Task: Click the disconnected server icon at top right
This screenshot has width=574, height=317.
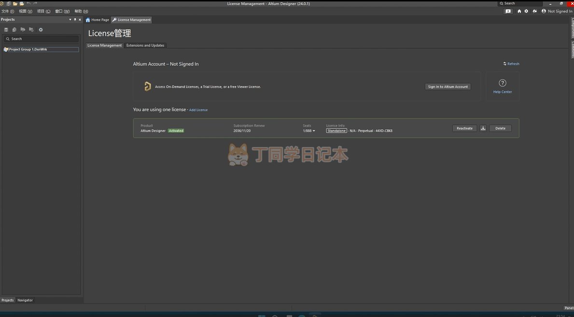Action: [534, 12]
